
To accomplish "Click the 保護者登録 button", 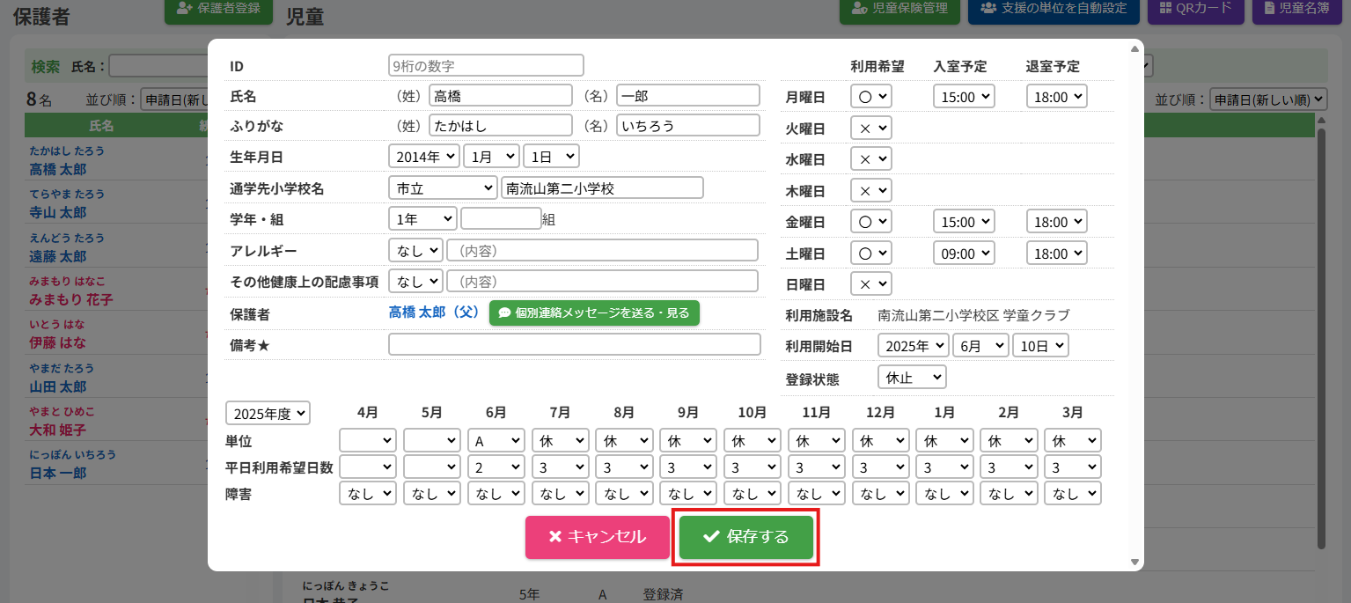I will [218, 9].
